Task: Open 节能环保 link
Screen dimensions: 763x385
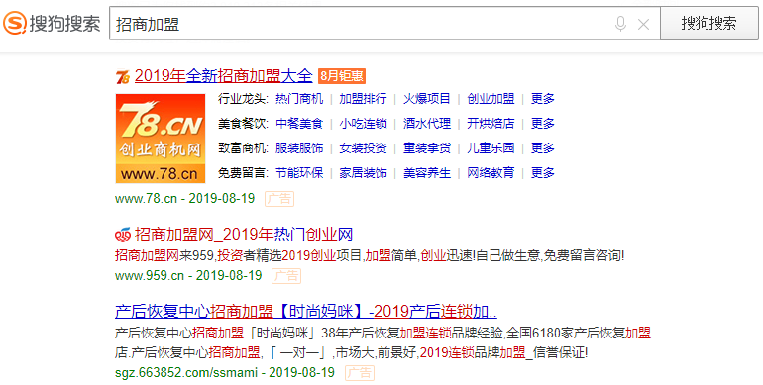Action: click(x=299, y=172)
